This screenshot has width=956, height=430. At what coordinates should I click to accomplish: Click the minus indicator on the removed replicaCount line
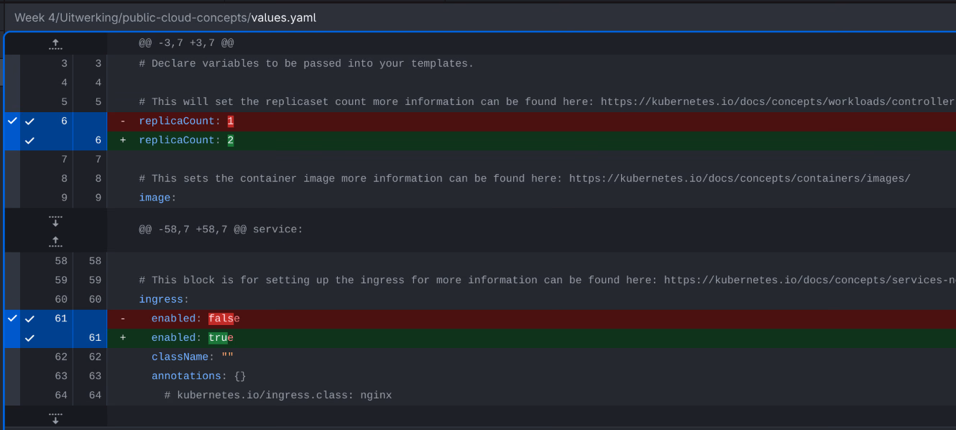coord(122,121)
